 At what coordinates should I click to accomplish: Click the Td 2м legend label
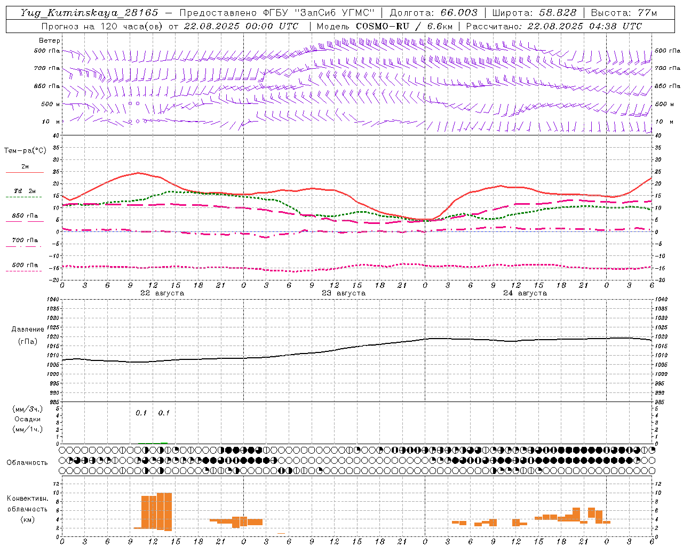point(25,191)
